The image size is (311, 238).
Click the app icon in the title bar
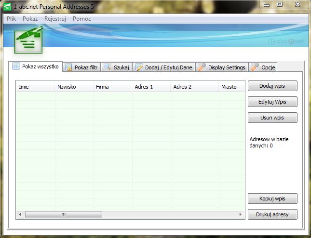(x=7, y=7)
